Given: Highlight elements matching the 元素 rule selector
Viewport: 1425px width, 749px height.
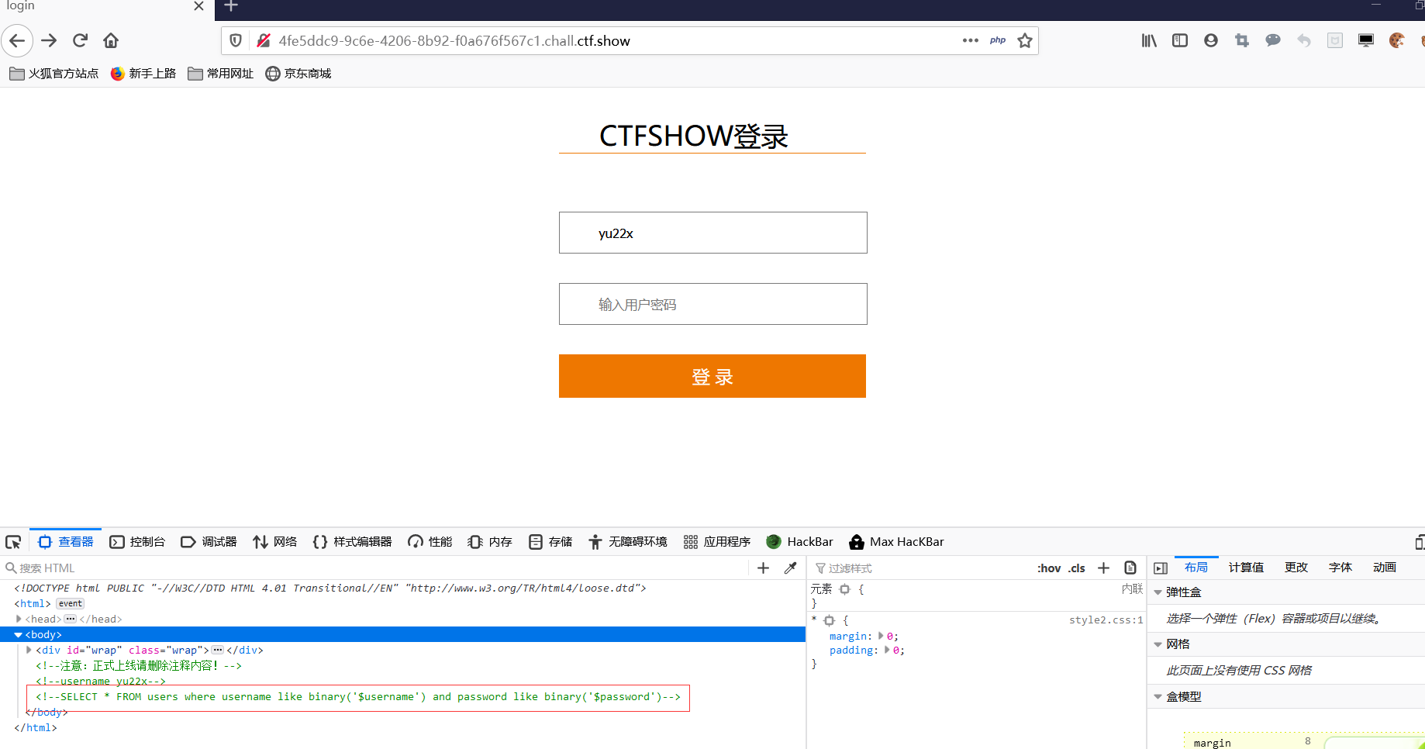Looking at the screenshot, I should click(845, 589).
